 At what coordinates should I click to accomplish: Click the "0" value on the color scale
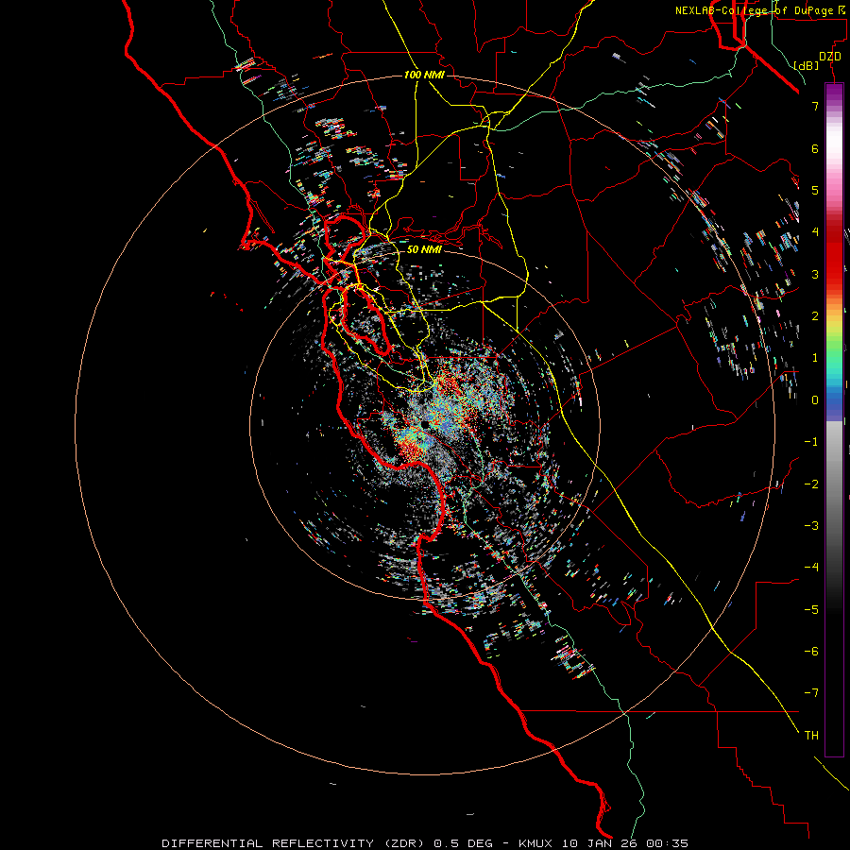815,400
